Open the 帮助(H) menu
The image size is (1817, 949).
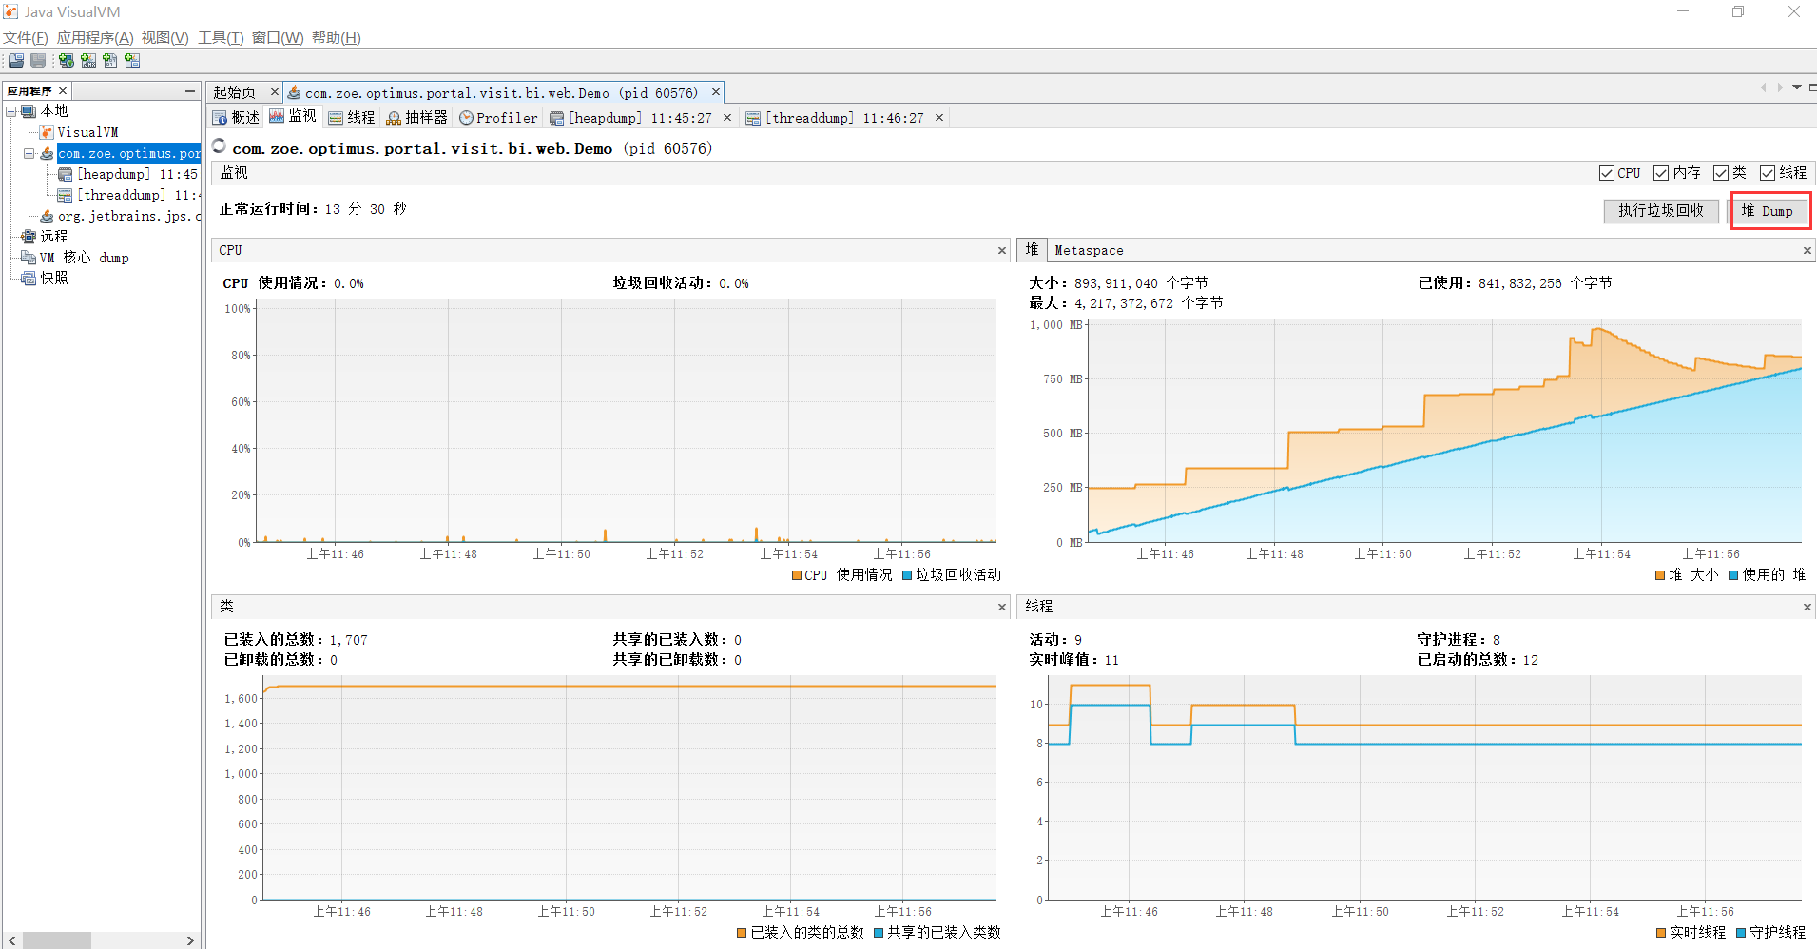336,38
